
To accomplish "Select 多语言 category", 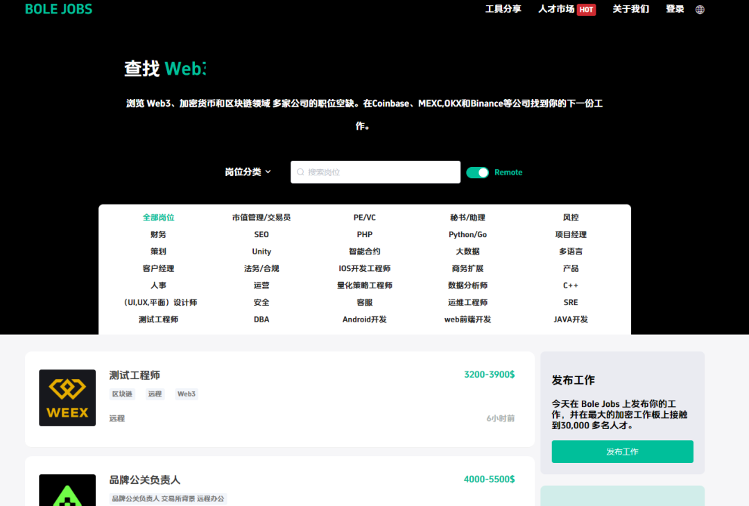I will (571, 252).
